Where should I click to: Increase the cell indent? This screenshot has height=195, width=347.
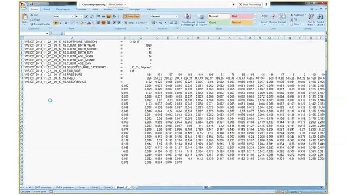click(x=119, y=23)
